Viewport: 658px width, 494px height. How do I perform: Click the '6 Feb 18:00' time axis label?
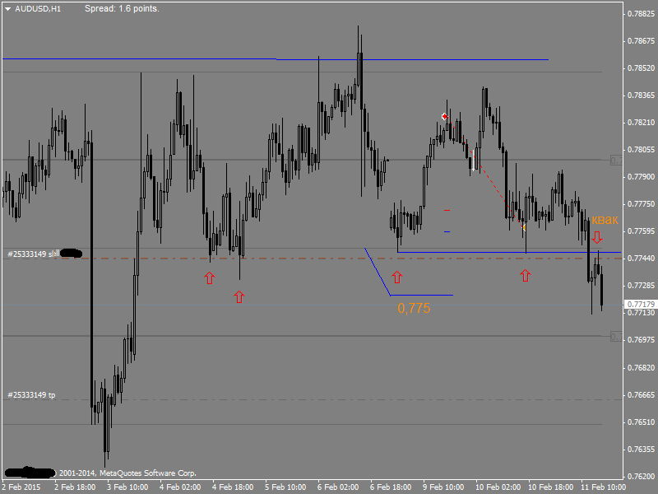click(391, 487)
